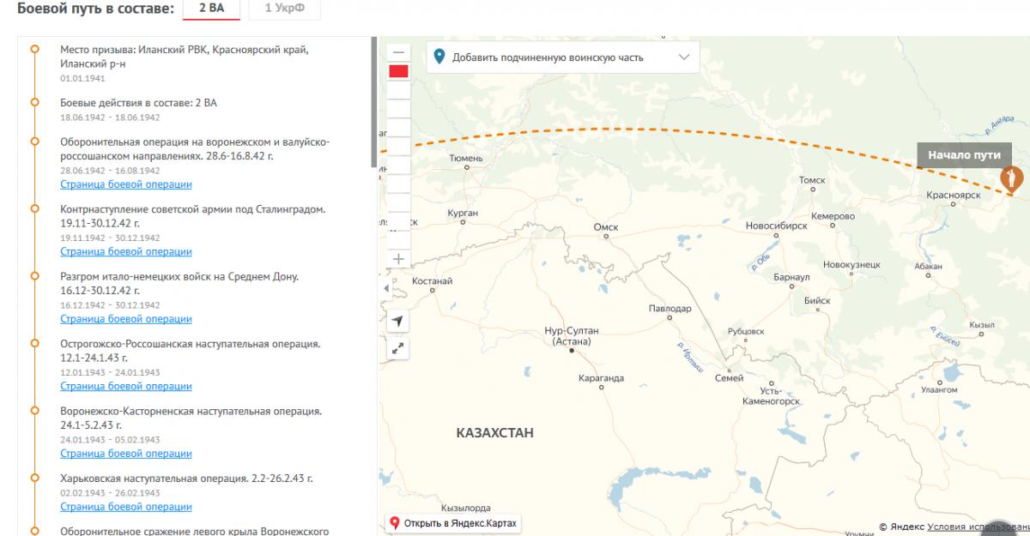Click Новосибирск city label on map
The height and width of the screenshot is (536, 1030).
[x=776, y=226]
